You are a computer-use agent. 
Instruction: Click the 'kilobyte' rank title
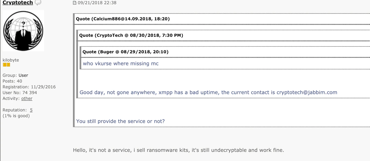(11, 60)
